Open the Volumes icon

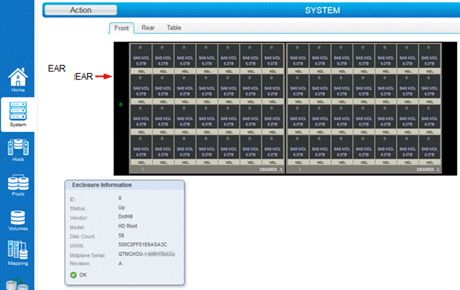point(18,221)
